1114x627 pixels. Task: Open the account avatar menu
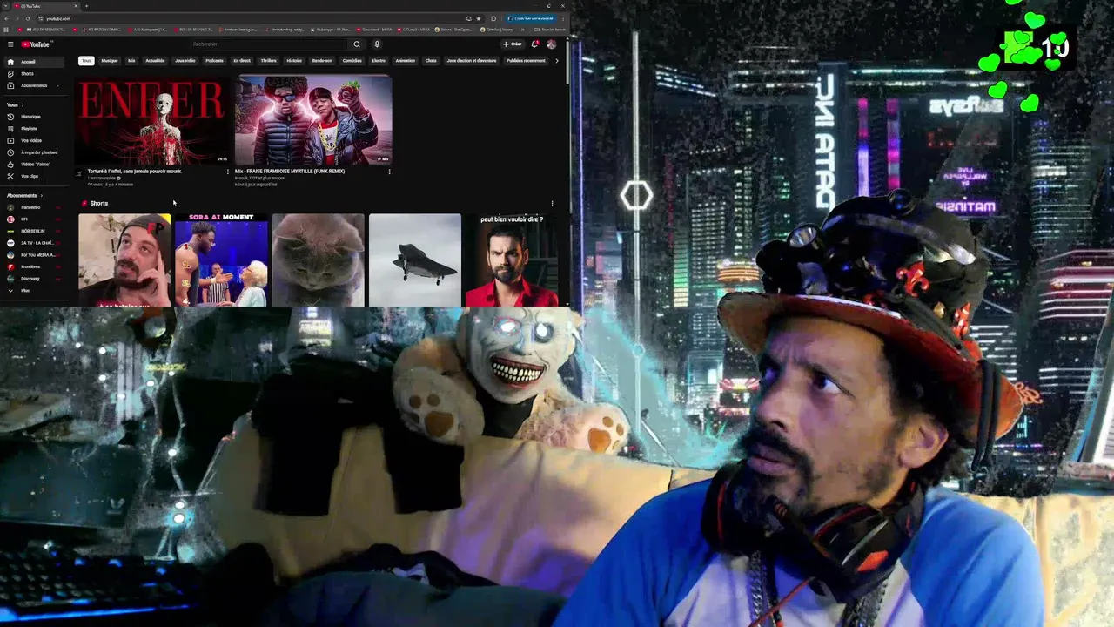tap(551, 44)
